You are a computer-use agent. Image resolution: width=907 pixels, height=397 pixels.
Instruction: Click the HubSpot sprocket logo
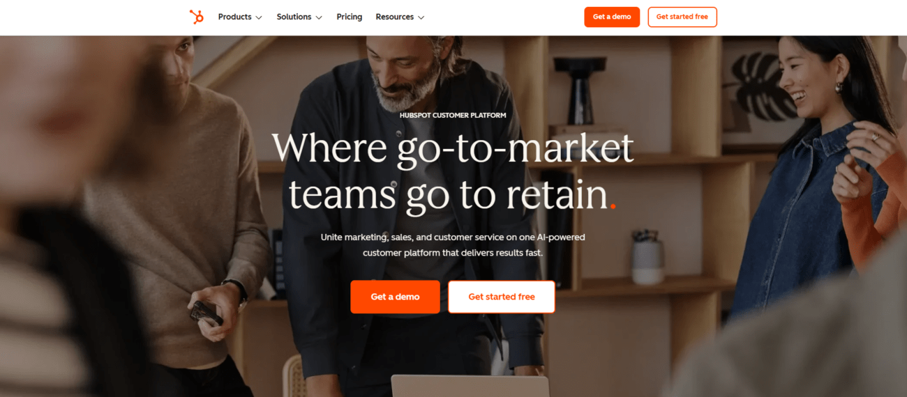point(197,17)
